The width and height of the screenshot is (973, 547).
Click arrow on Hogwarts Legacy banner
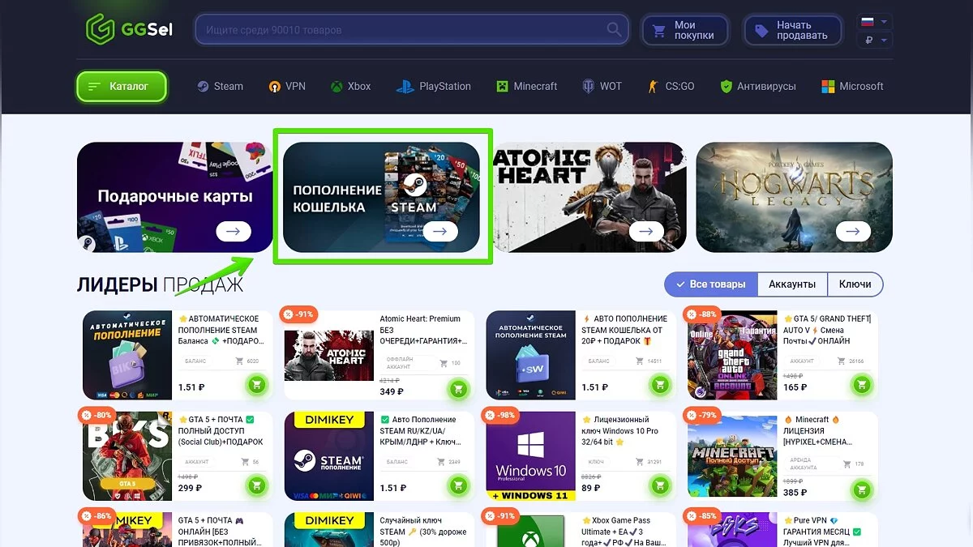pyautogui.click(x=853, y=232)
